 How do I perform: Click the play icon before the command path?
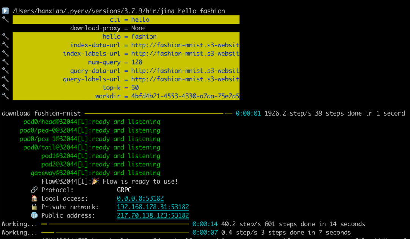tap(5, 11)
